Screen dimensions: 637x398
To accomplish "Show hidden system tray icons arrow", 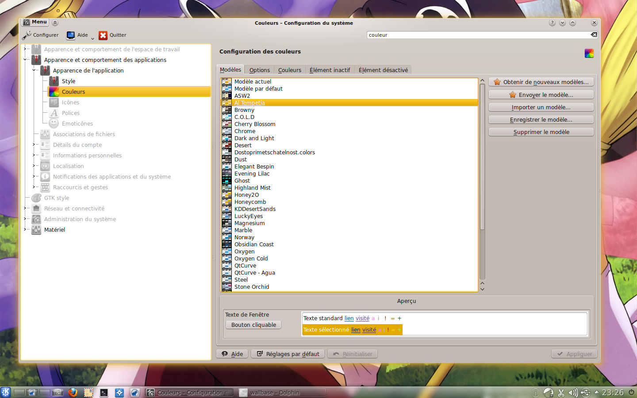I will point(597,392).
